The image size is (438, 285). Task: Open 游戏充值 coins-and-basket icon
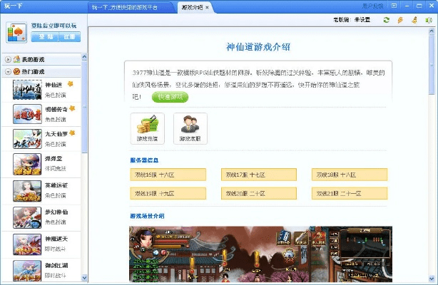coord(148,128)
